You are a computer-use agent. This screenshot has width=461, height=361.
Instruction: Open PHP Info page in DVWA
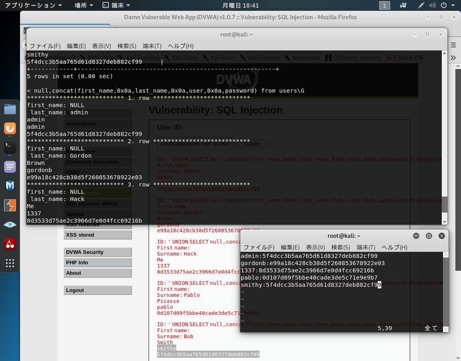coord(98,262)
